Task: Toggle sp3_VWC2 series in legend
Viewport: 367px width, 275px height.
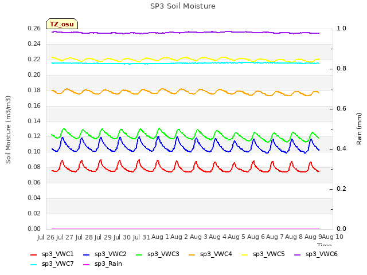Action: pos(104,254)
